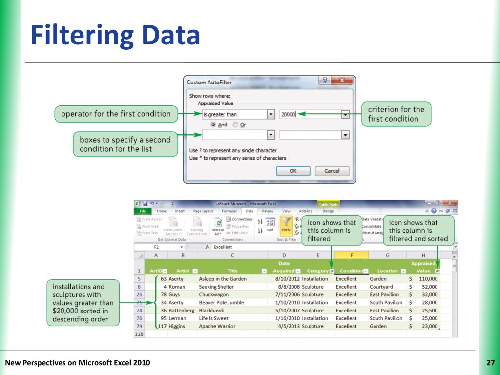The height and width of the screenshot is (375, 500).
Task: Open the filtered Category column arrow
Action: [332, 271]
